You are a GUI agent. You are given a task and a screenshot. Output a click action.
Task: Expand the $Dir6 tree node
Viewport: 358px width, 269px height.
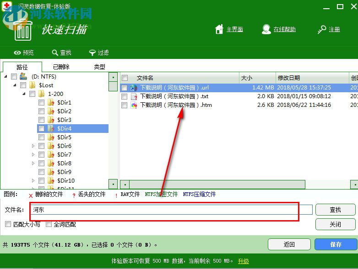(x=33, y=146)
